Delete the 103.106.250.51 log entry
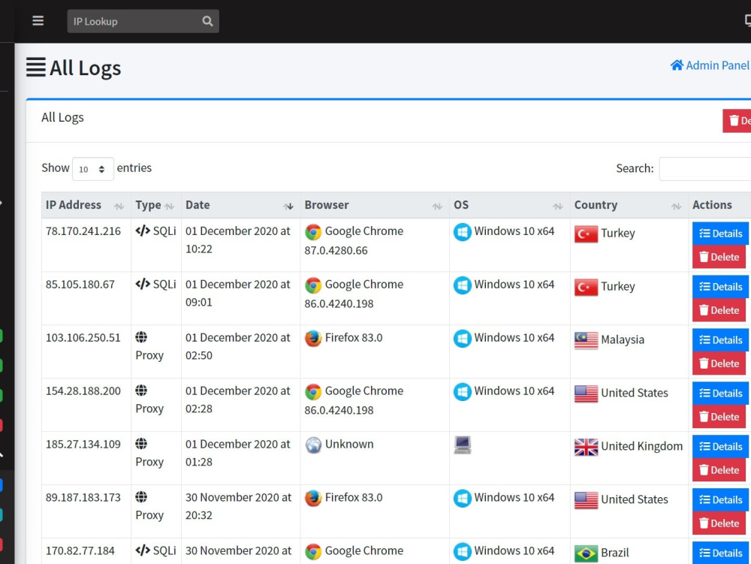Screen dimensions: 751x564 point(719,363)
